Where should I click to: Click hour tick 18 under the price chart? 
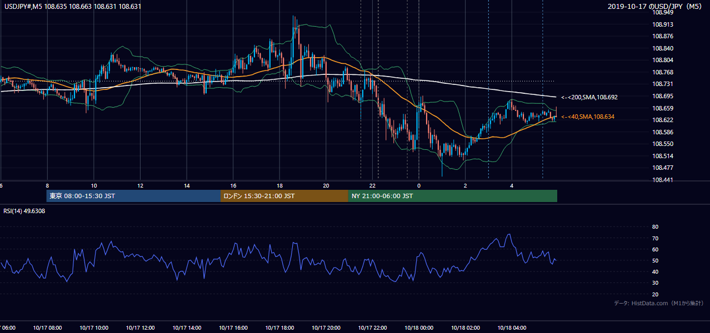[280, 186]
